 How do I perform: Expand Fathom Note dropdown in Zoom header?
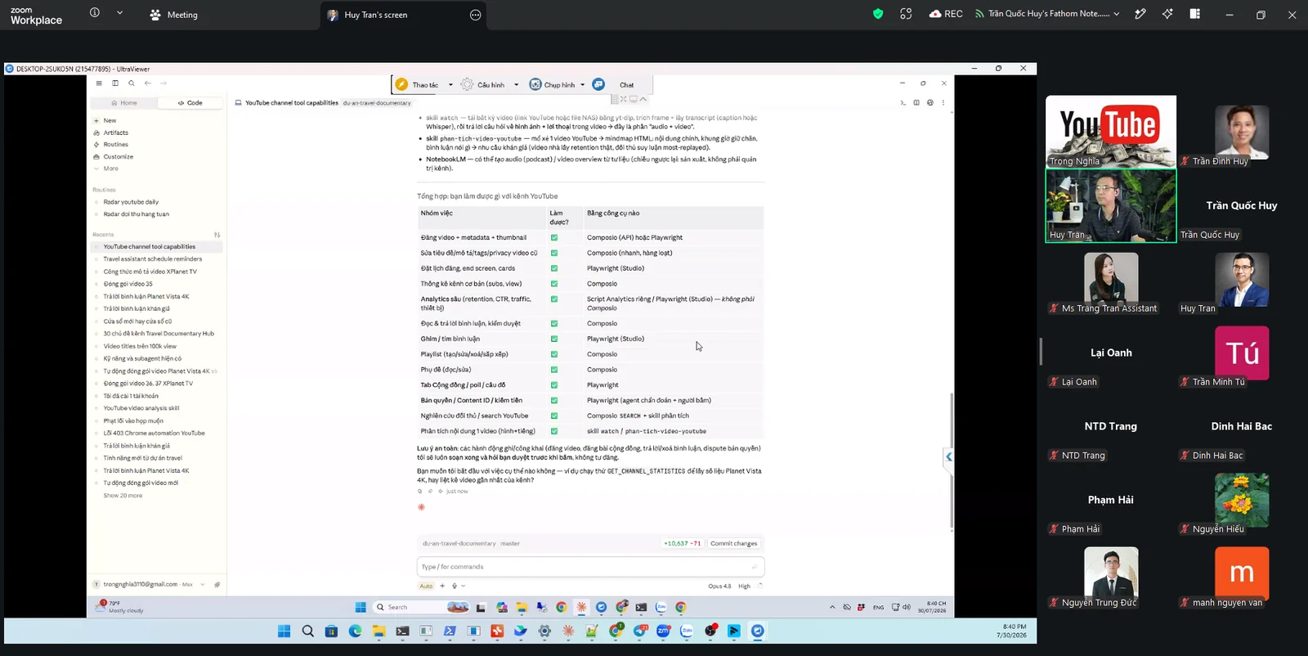(1116, 14)
